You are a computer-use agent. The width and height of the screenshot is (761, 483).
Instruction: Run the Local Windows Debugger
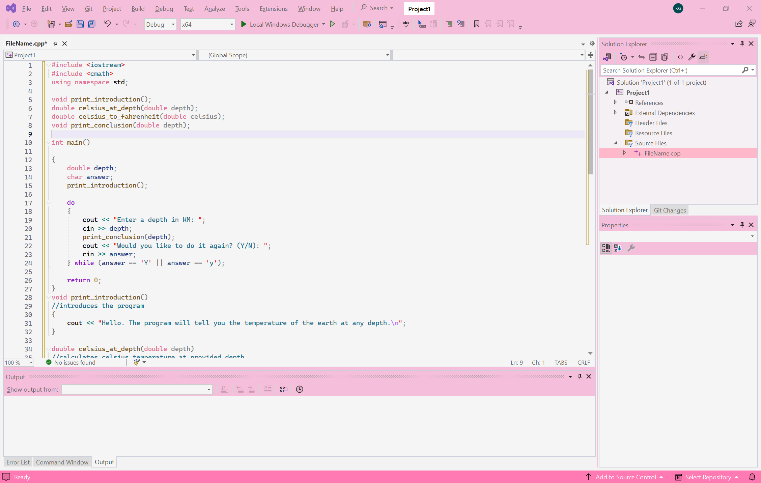[x=283, y=24]
